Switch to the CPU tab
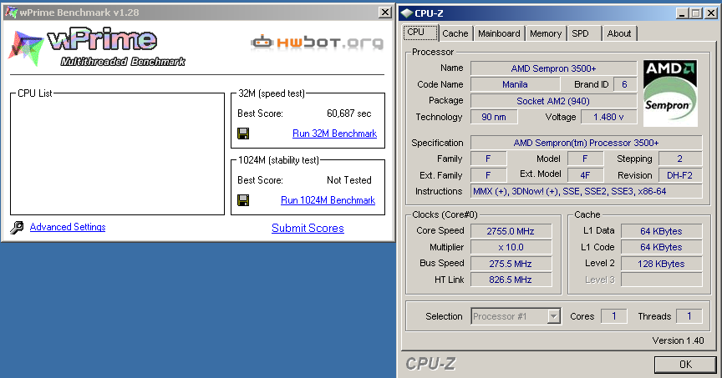The height and width of the screenshot is (378, 722). click(x=420, y=33)
